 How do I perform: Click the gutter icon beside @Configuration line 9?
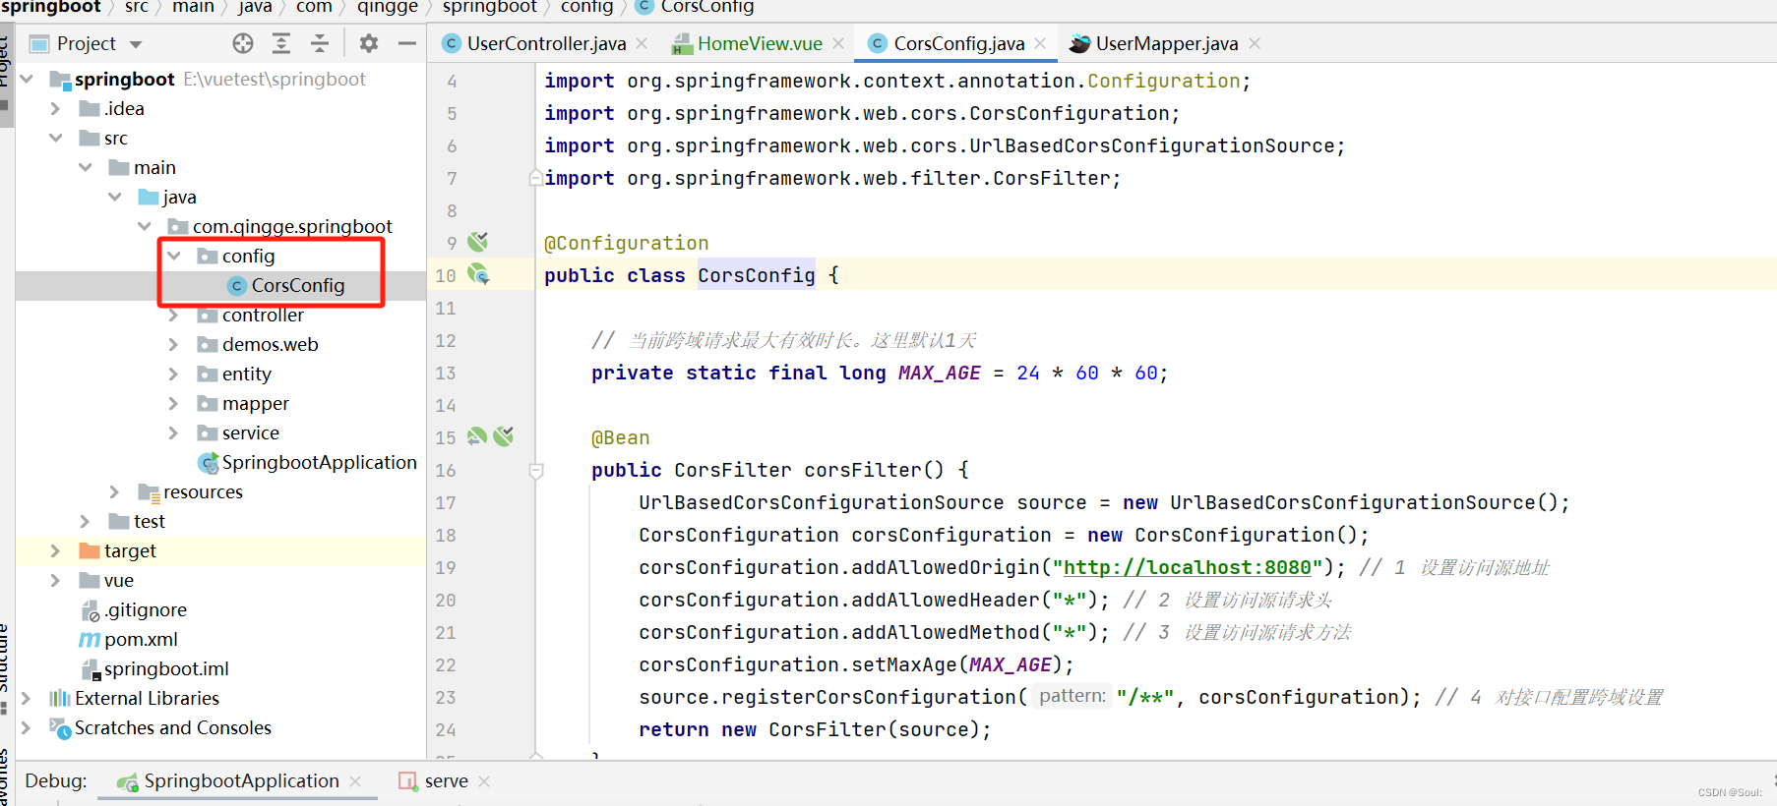478,242
